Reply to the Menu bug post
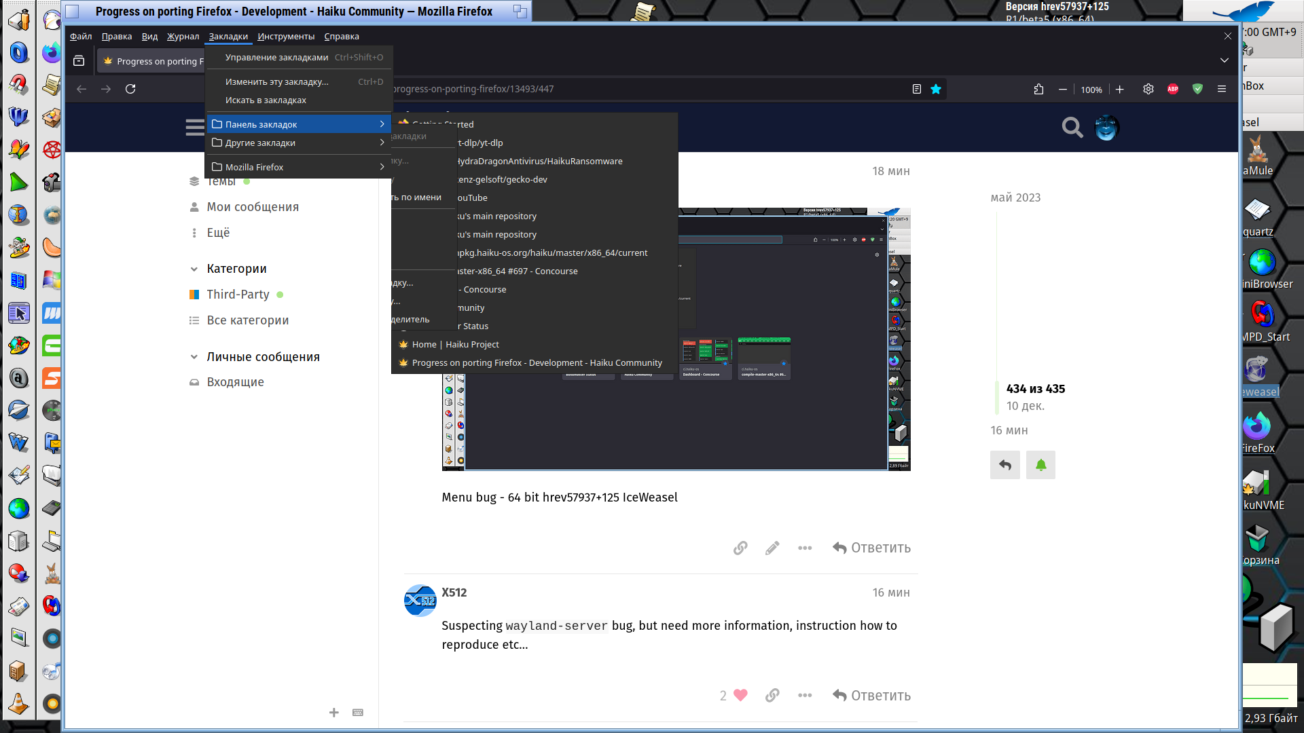1304x733 pixels. click(x=872, y=548)
